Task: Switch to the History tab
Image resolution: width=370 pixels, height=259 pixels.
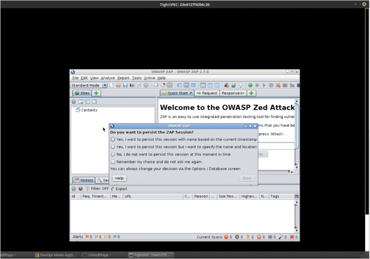Action: coord(84,180)
